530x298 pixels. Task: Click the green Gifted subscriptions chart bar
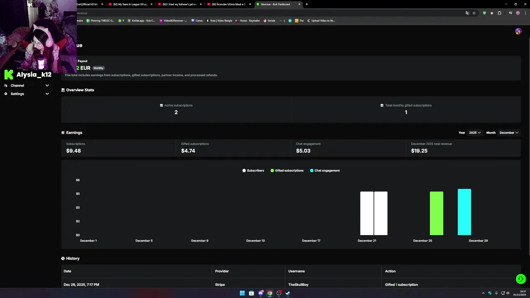coord(436,213)
